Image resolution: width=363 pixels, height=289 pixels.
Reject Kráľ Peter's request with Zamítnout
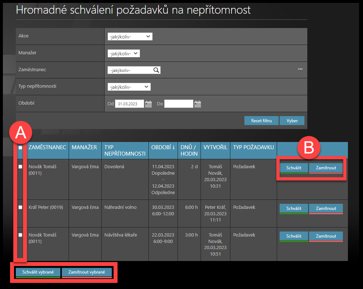326,208
